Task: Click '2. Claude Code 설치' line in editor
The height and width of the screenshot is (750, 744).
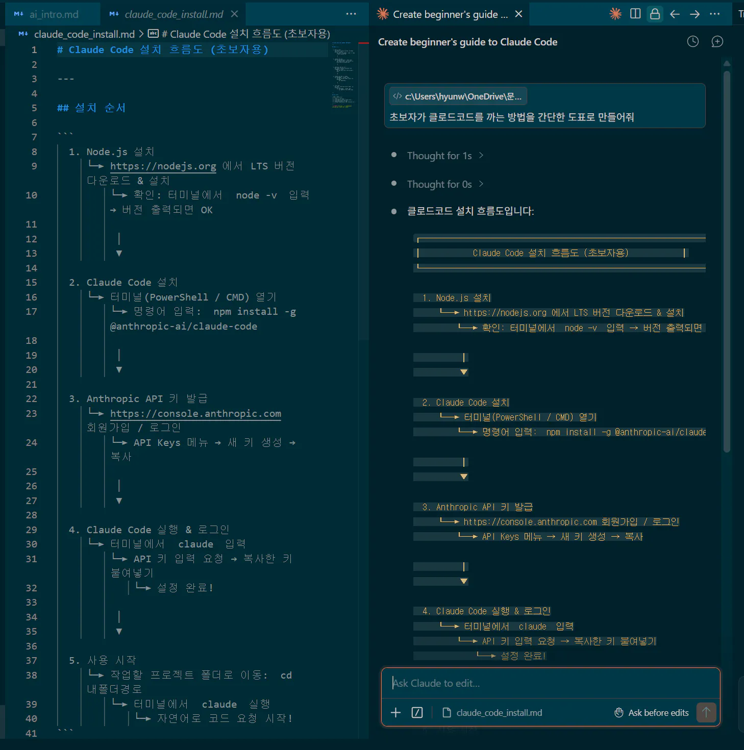Action: (123, 283)
